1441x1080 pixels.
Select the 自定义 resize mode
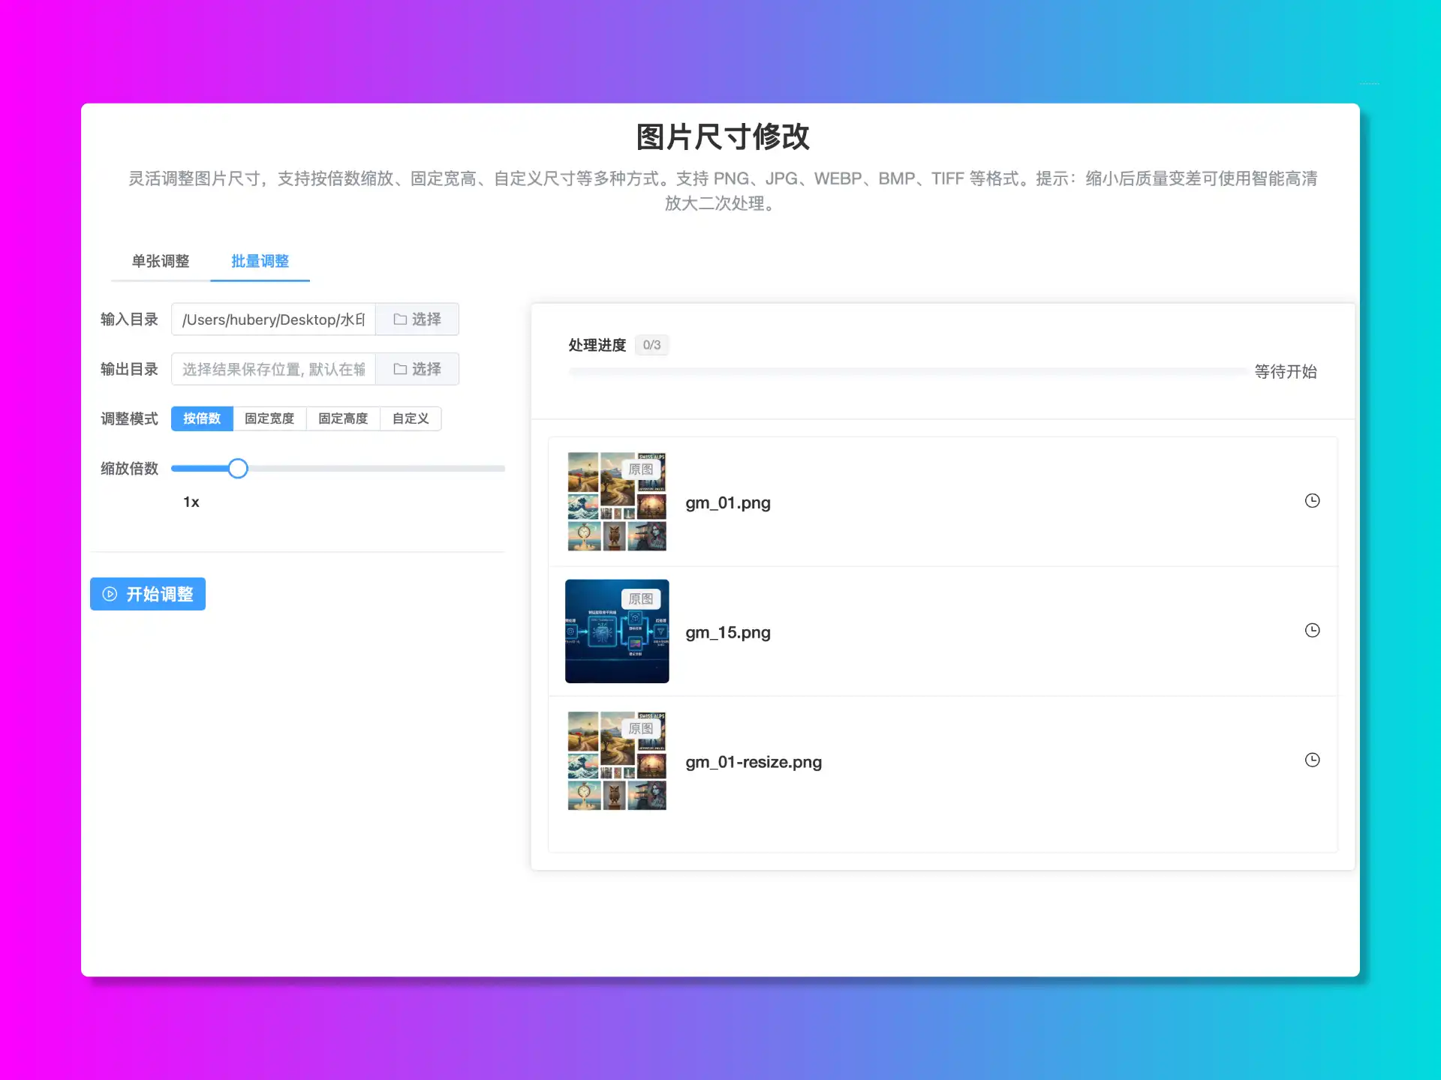coord(410,418)
